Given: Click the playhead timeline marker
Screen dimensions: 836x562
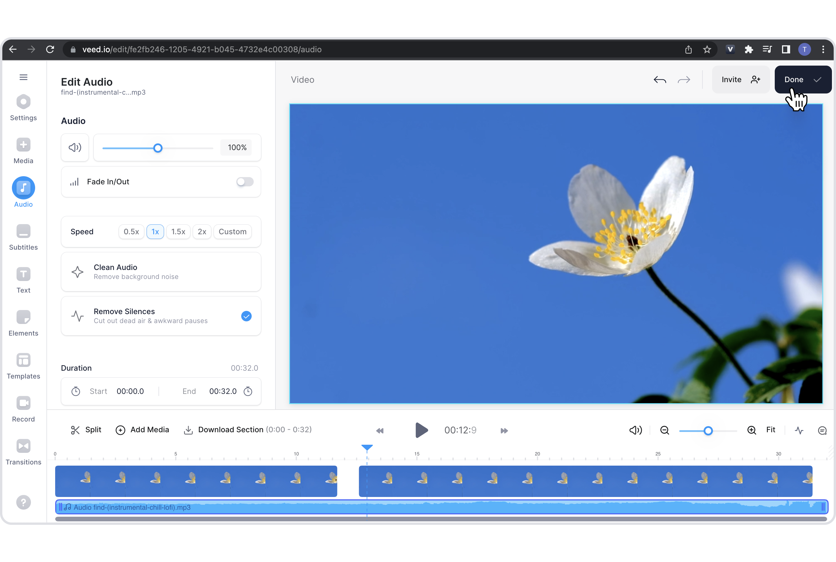Looking at the screenshot, I should pyautogui.click(x=366, y=447).
